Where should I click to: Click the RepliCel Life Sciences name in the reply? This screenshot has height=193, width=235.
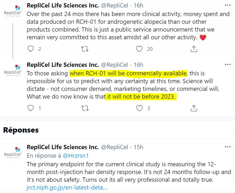coord(63,147)
